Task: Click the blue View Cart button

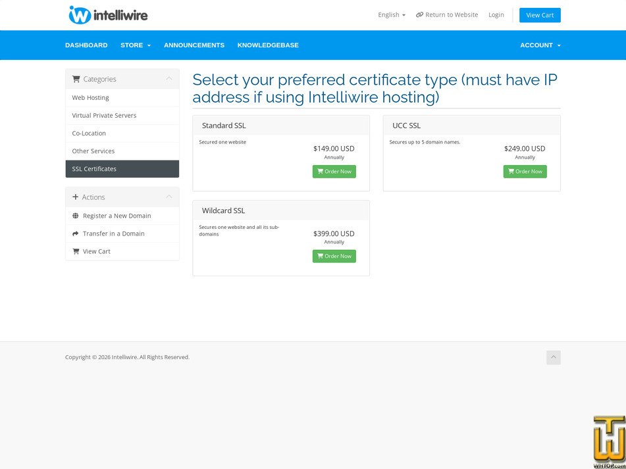Action: tap(540, 15)
